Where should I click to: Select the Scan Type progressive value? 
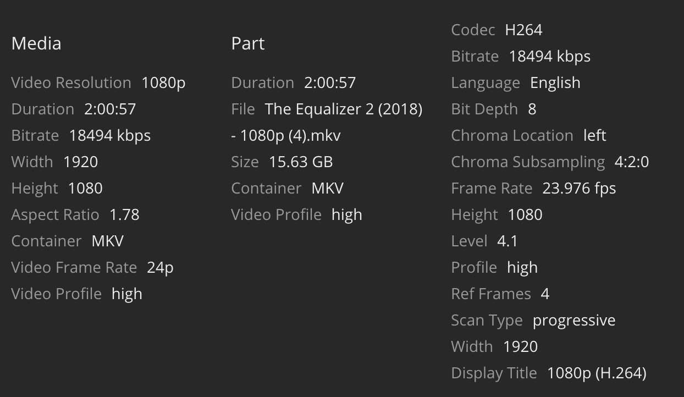pyautogui.click(x=574, y=321)
